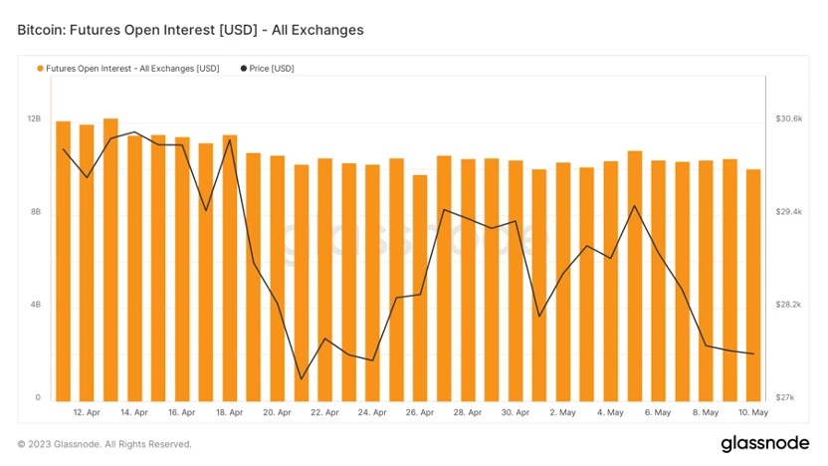Click the black Price legend dot
Viewport: 828px width, 466px height.
click(243, 69)
